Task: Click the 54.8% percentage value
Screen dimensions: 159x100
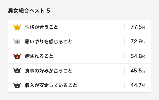Action: click(138, 56)
